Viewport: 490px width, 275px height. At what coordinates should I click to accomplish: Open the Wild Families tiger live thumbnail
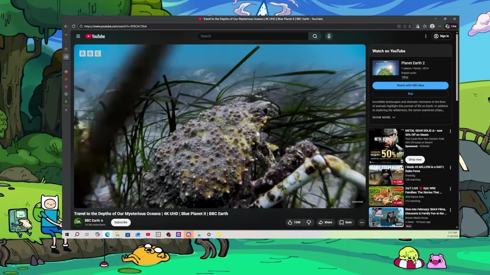(x=386, y=196)
